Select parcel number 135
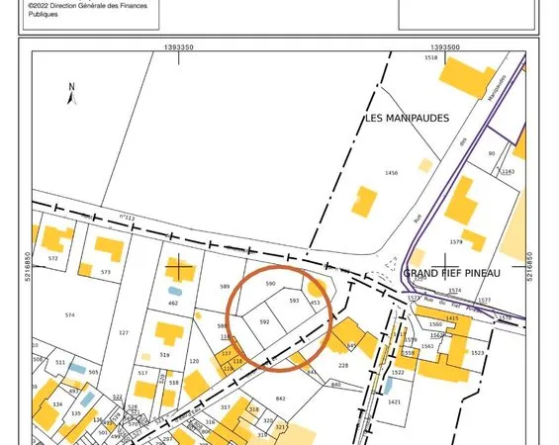Screen dimensions: 559x445 tap(76, 413)
